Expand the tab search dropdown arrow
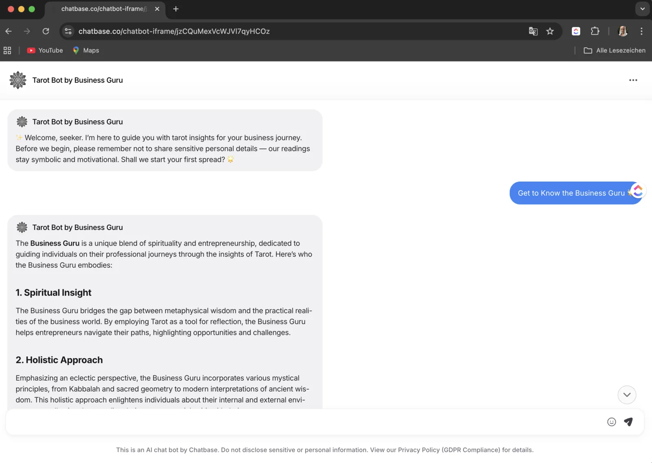 coord(643,9)
